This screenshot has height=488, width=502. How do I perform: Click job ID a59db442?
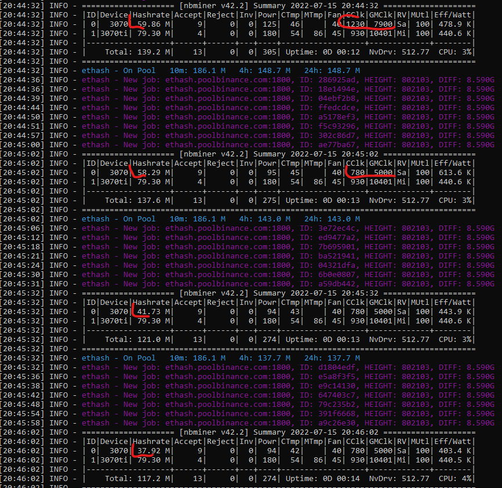click(336, 284)
